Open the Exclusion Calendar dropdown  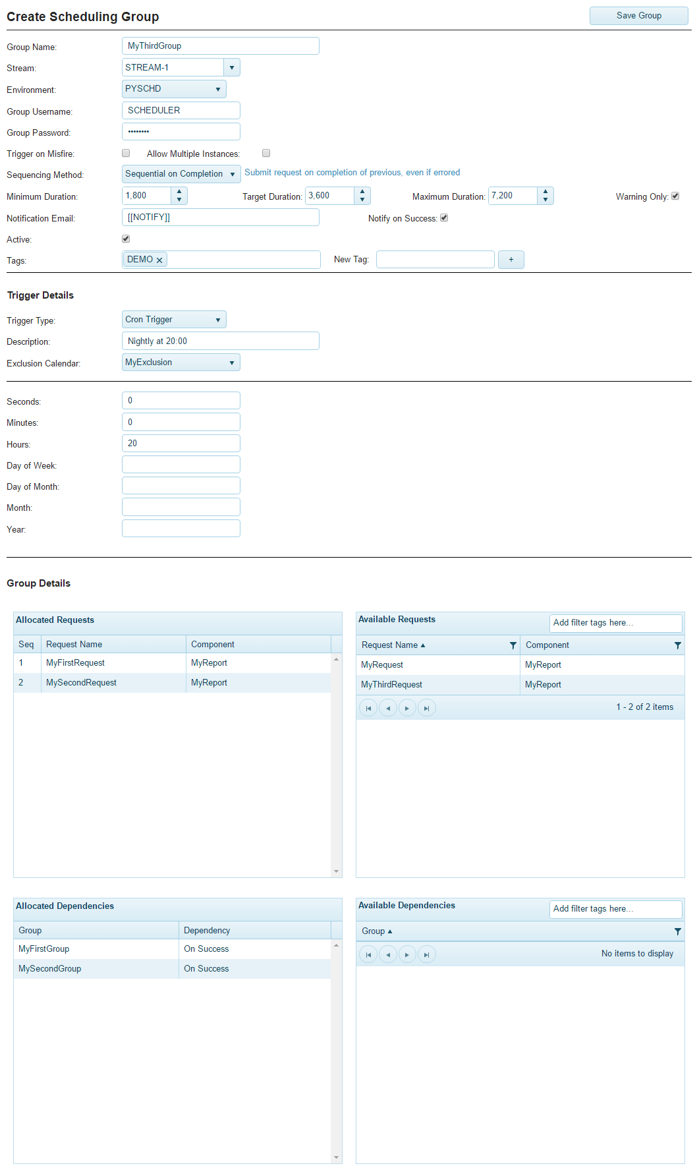(231, 363)
